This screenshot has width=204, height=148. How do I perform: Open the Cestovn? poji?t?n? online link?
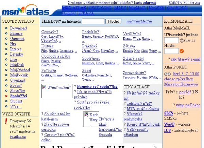(58, 138)
